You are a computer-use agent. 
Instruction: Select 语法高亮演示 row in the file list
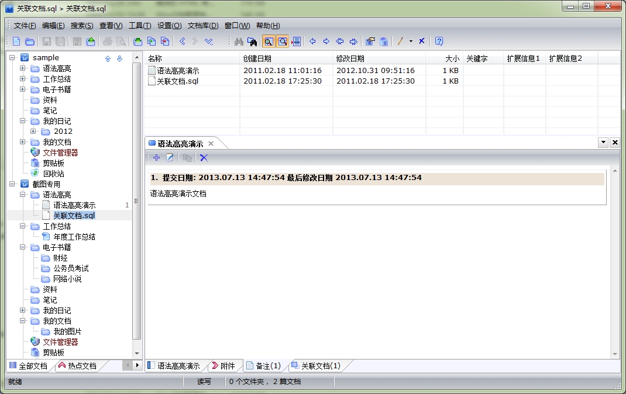[x=178, y=71]
